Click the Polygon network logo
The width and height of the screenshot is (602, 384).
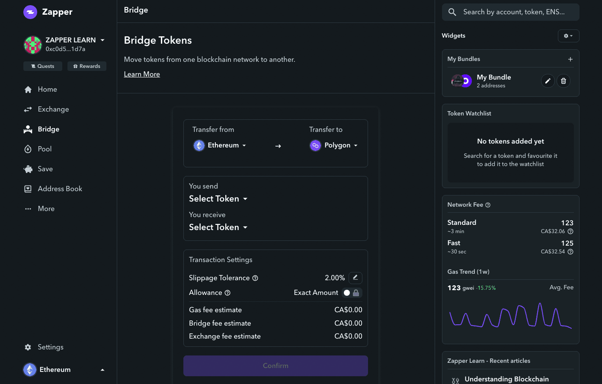315,145
